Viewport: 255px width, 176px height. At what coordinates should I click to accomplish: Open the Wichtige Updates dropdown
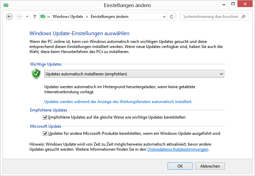tap(134, 74)
